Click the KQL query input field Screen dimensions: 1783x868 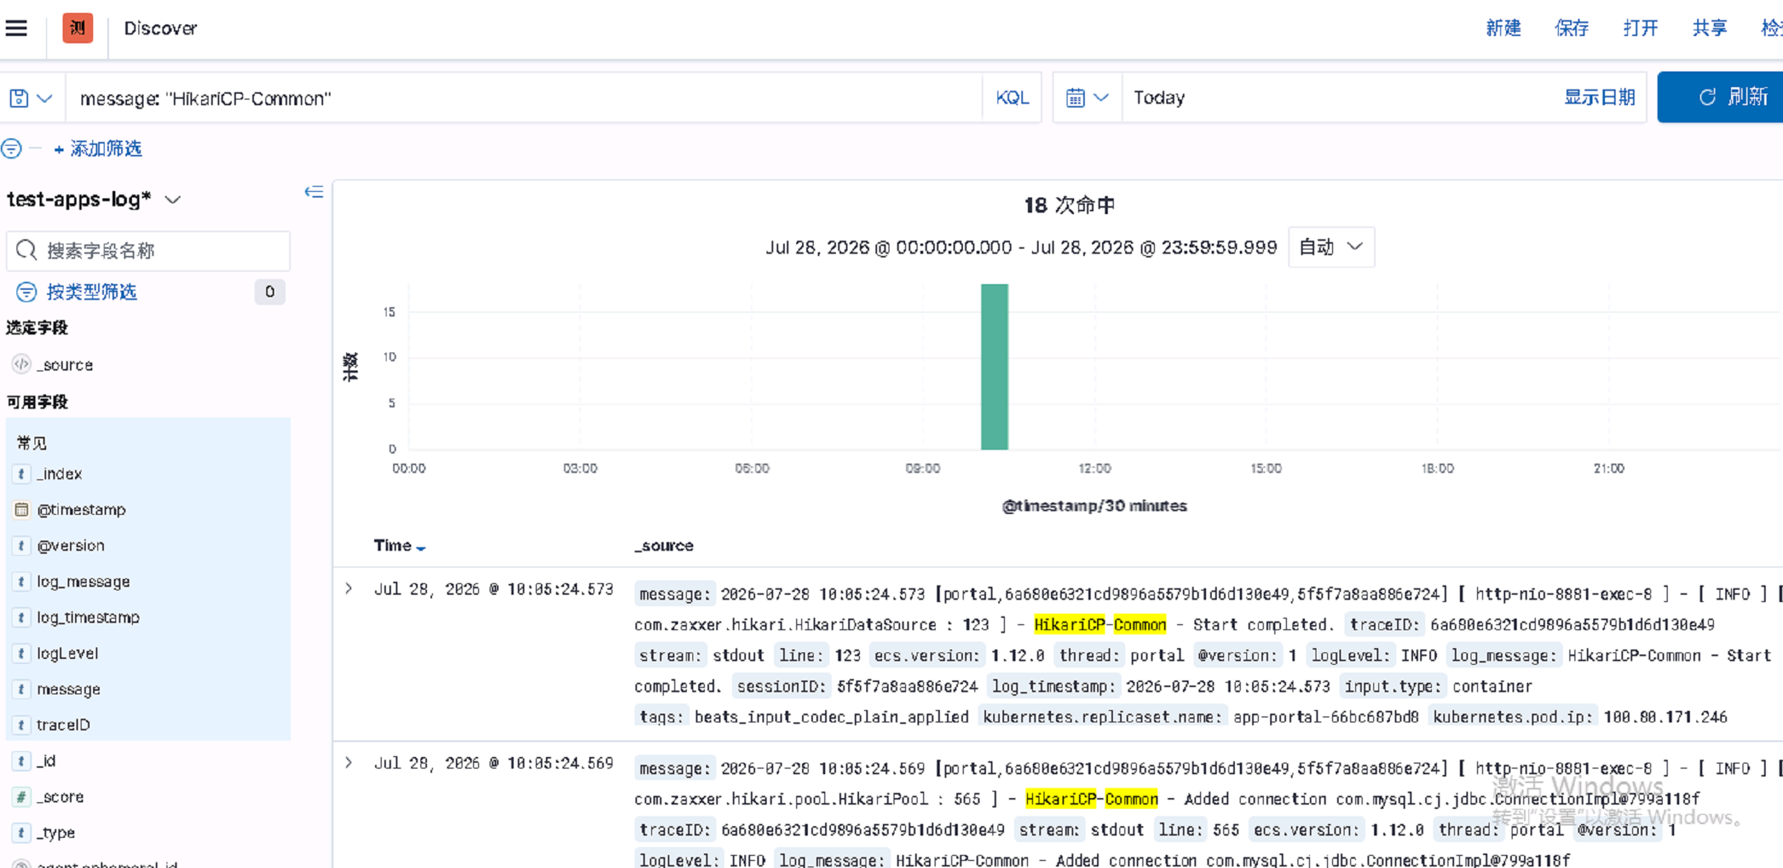point(524,98)
